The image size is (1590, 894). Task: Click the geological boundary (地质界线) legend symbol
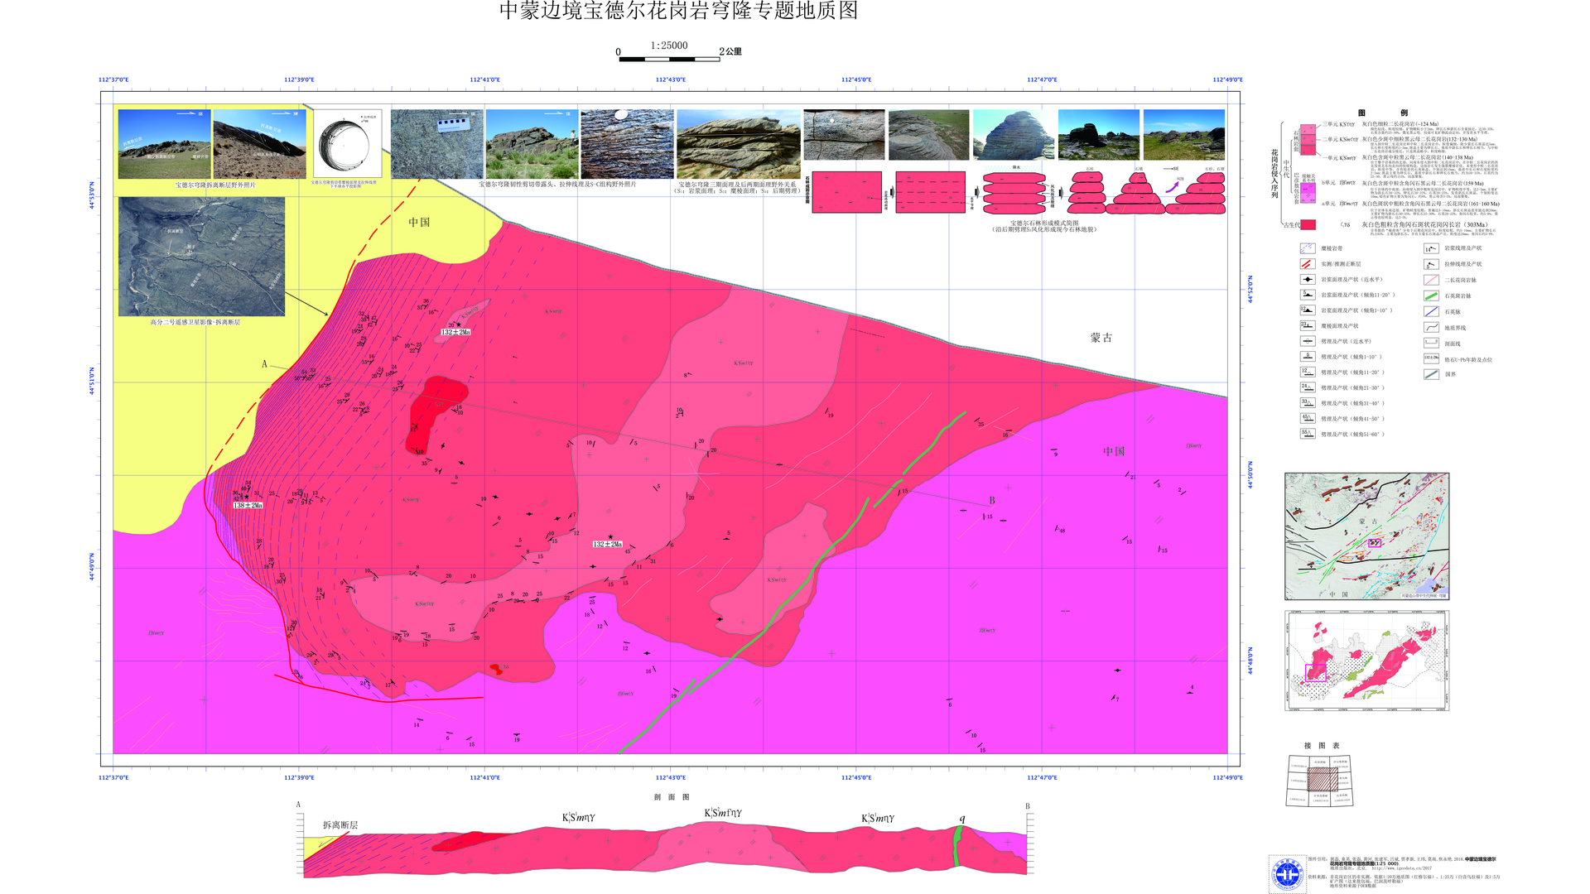(1431, 328)
